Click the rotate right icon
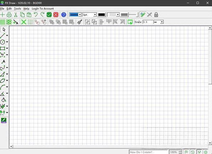 coord(122,22)
